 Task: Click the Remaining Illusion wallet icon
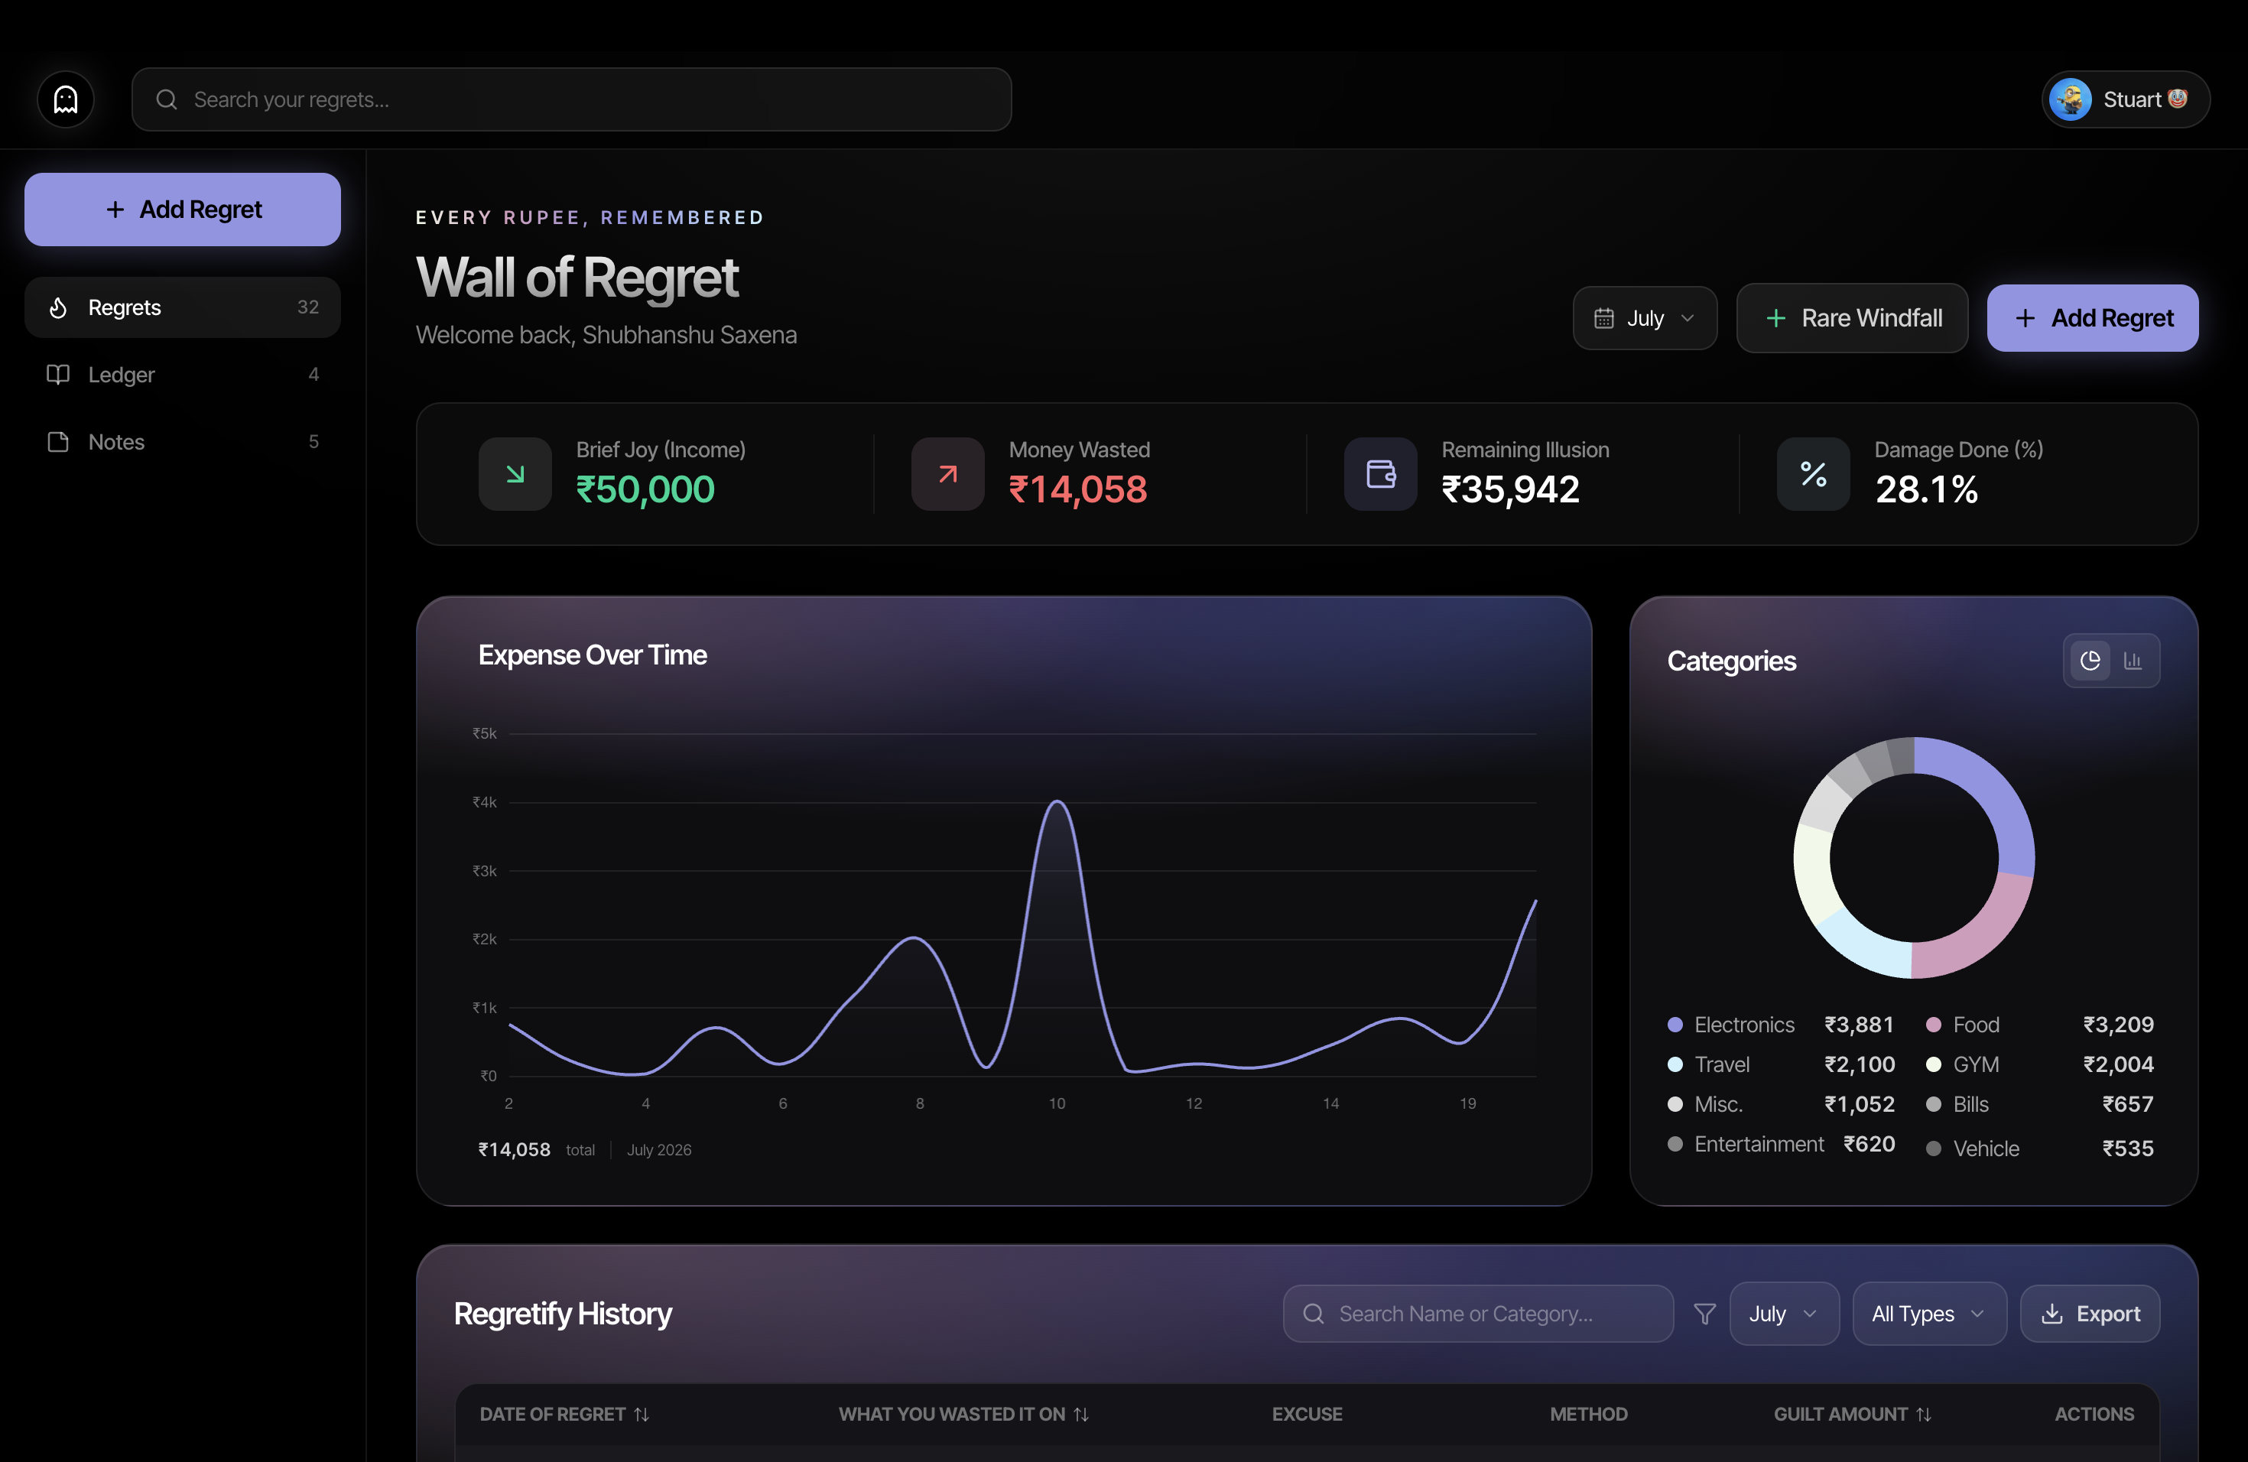pyautogui.click(x=1380, y=474)
